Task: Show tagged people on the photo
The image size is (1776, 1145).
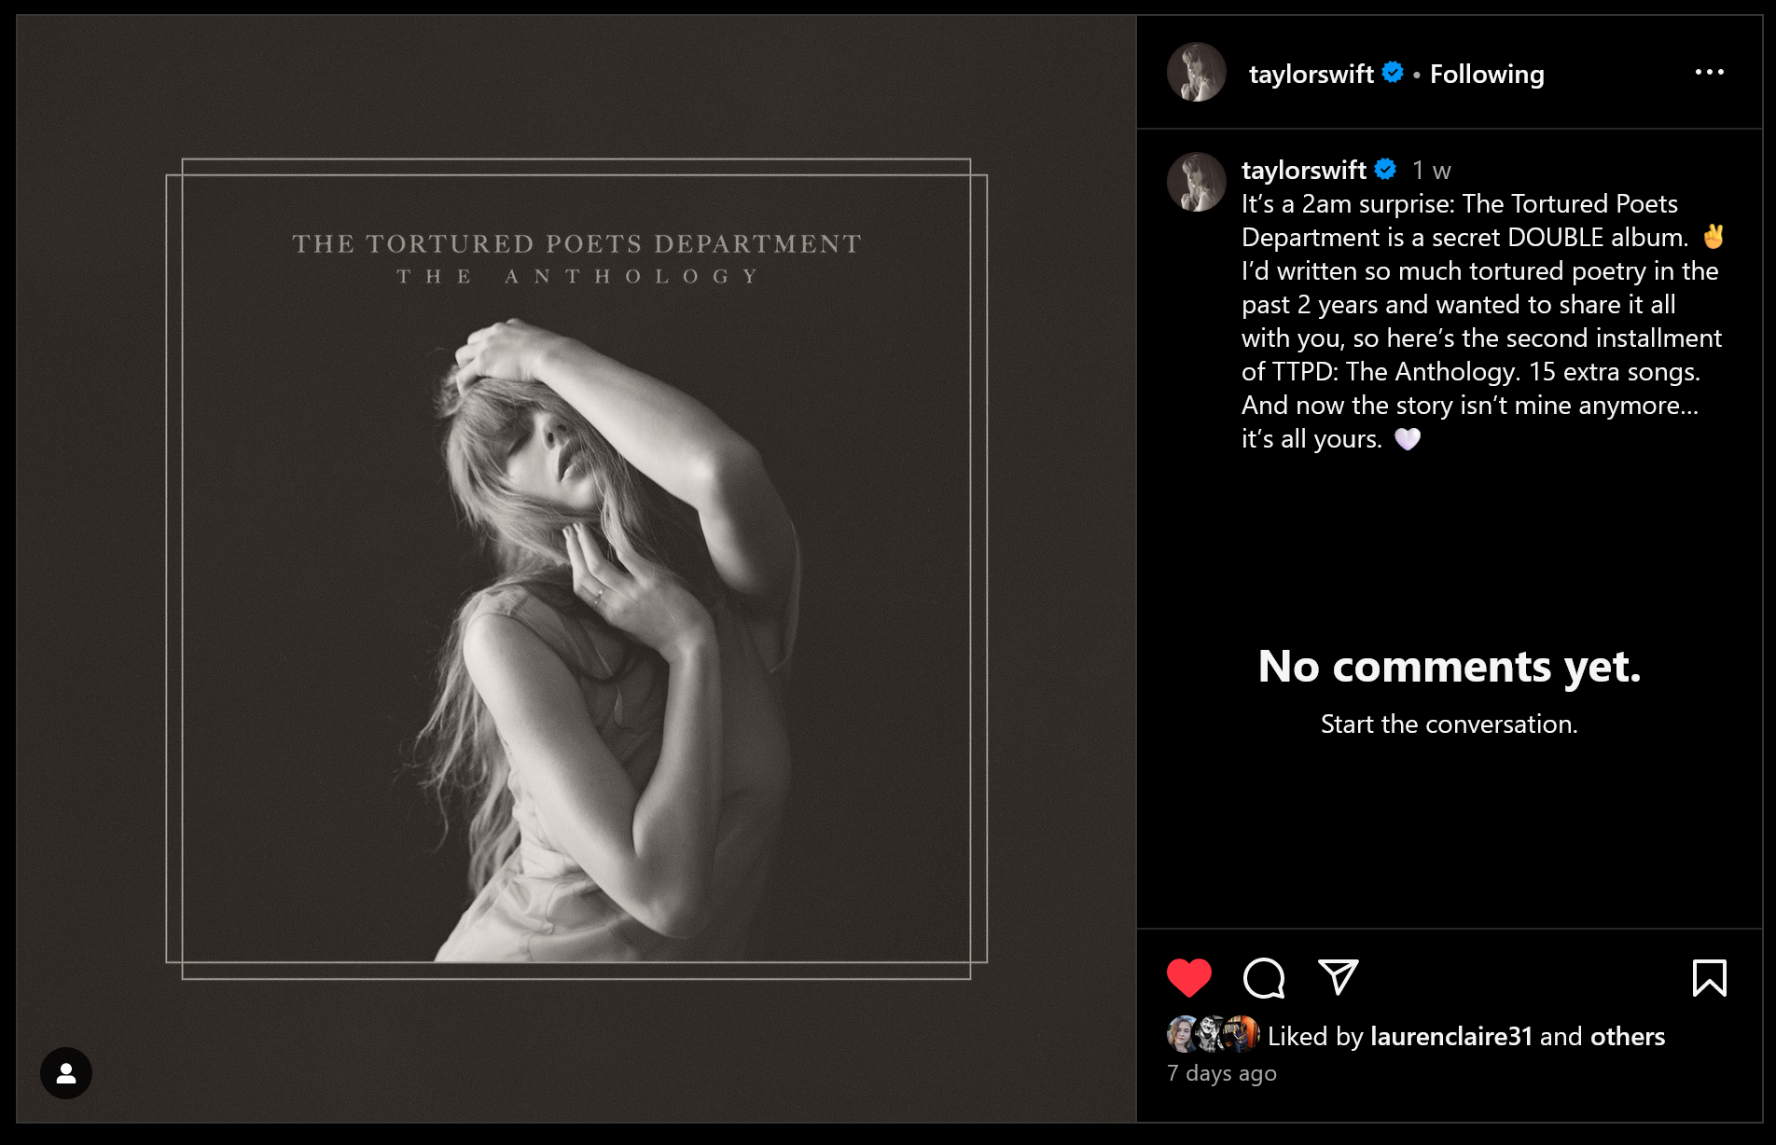Action: tap(66, 1073)
